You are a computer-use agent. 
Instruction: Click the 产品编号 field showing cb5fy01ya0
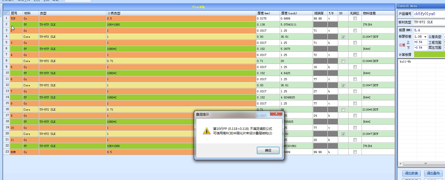tap(429, 14)
